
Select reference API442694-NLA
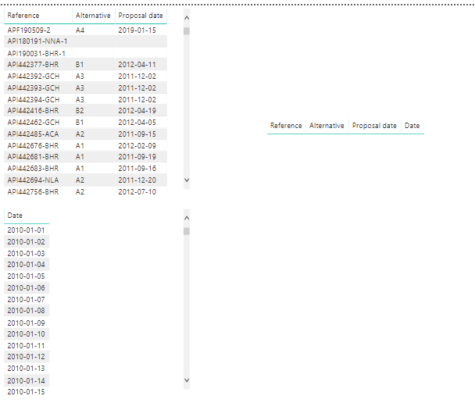(33, 180)
